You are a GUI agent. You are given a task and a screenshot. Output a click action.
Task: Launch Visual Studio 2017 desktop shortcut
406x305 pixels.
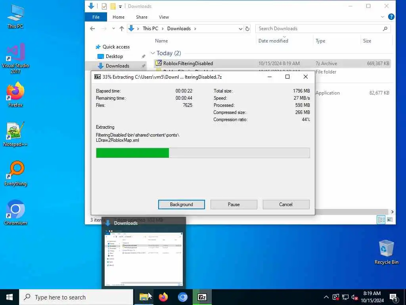click(15, 58)
